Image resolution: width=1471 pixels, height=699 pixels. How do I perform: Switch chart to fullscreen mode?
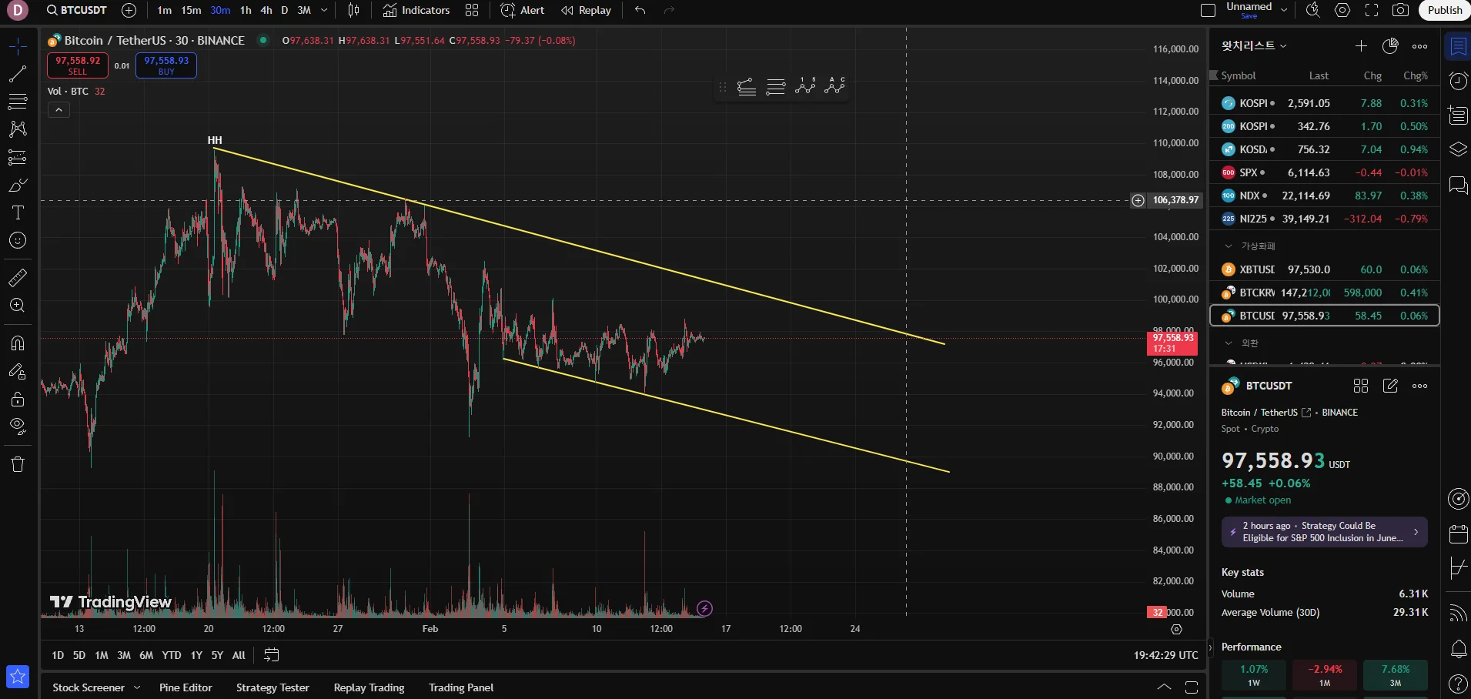(1372, 11)
